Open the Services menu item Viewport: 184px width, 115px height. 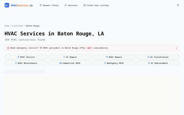point(71,5)
